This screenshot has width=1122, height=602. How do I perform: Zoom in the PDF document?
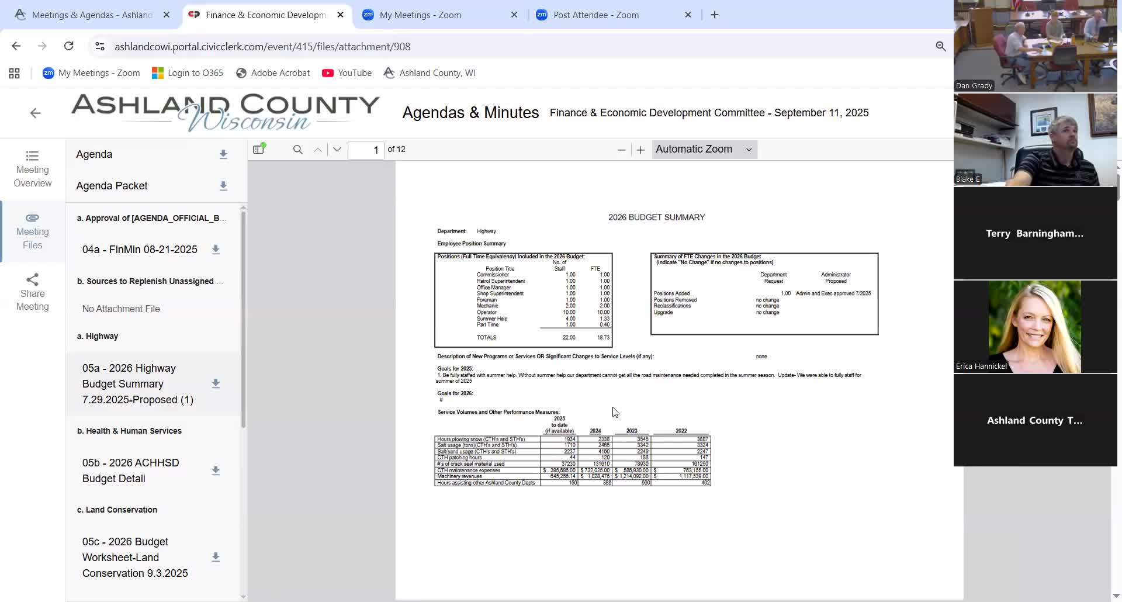[640, 150]
